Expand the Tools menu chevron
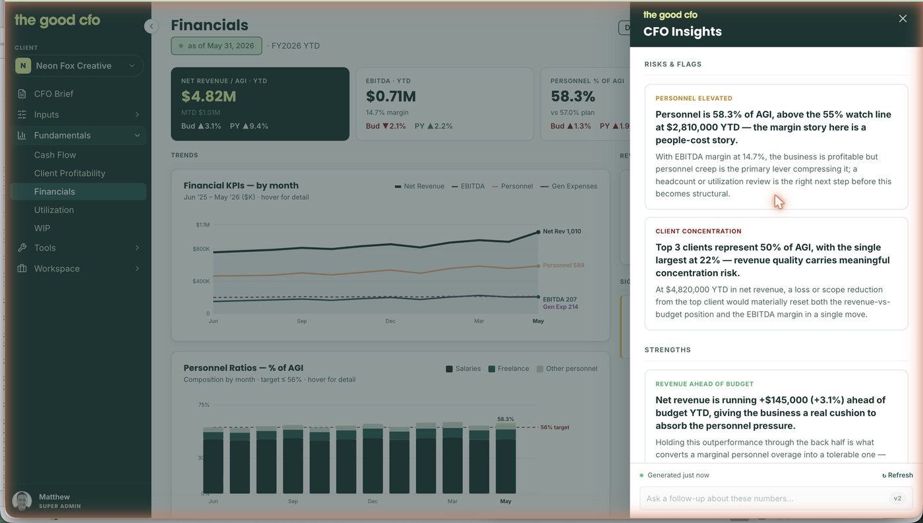Screen dimensions: 923x523 point(137,248)
